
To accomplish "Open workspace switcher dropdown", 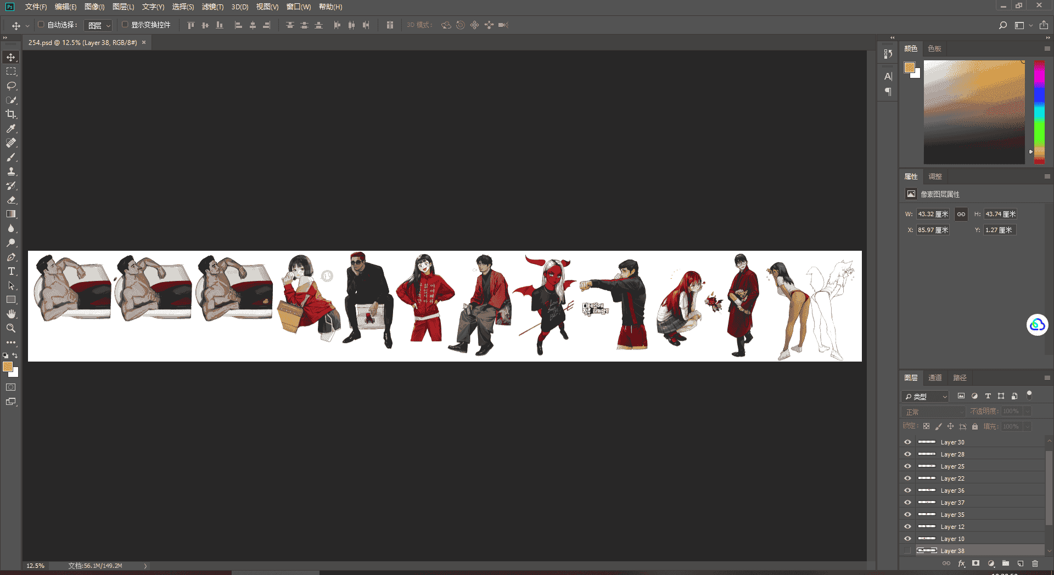I will point(1023,25).
